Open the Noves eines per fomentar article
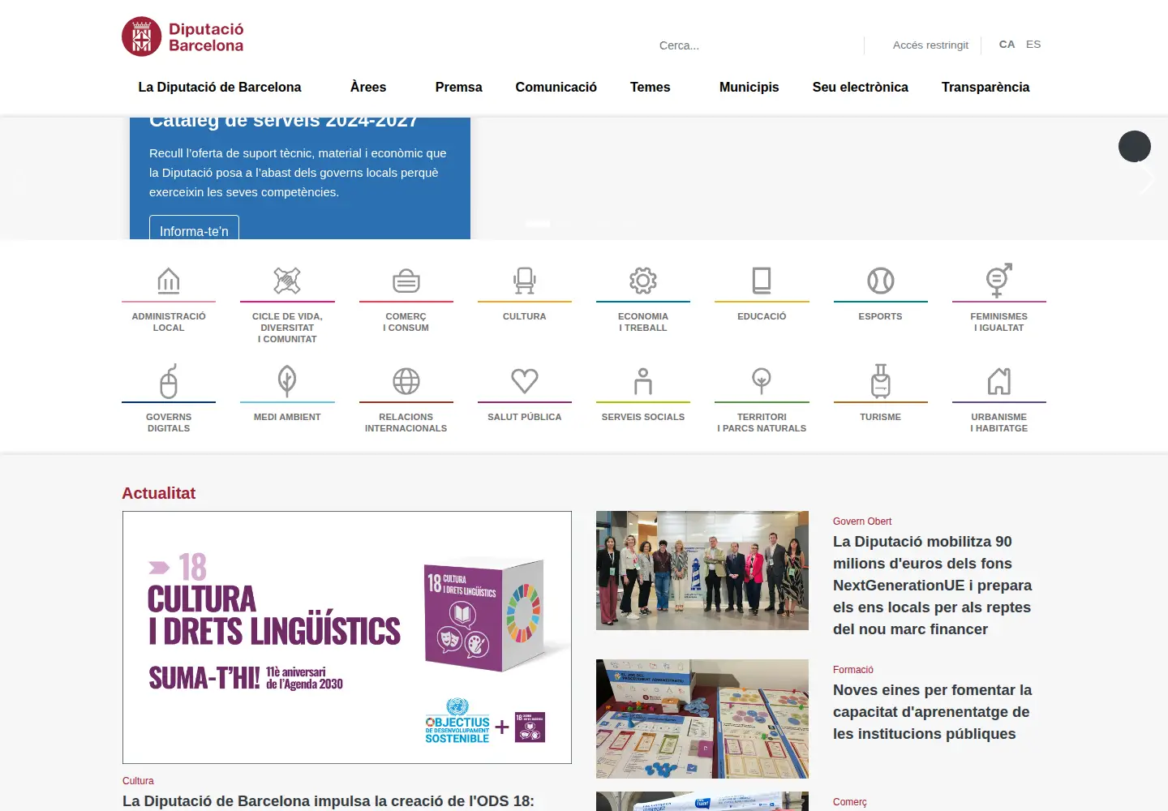The width and height of the screenshot is (1168, 811). click(933, 711)
